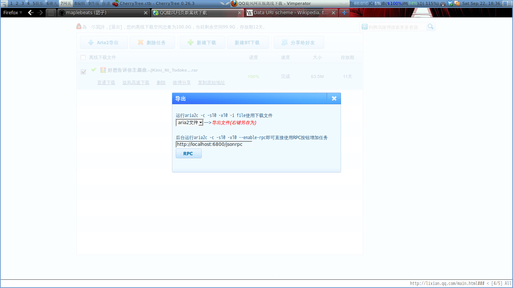Click the 分享给好友 button

click(x=299, y=42)
